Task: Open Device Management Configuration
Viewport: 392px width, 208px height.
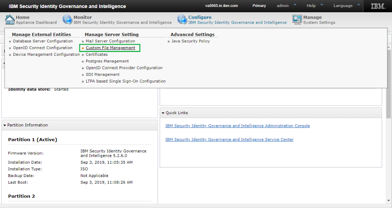Action: tap(46, 54)
